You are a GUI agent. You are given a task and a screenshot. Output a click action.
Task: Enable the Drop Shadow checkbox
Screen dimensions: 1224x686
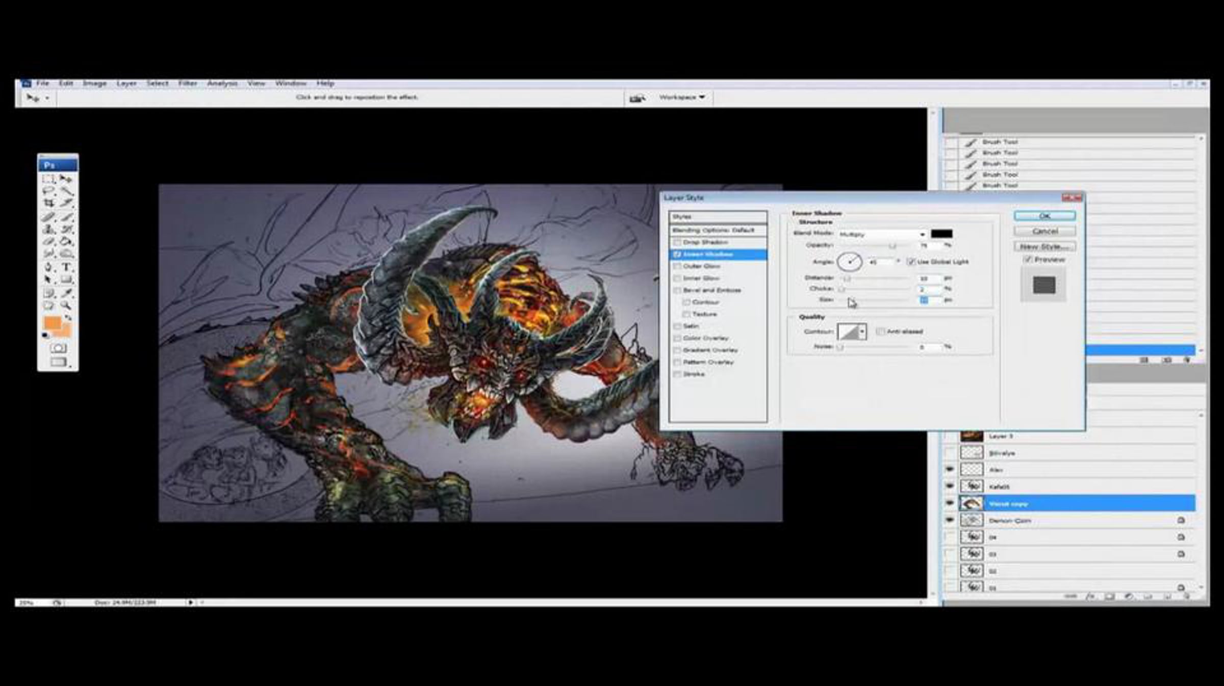[677, 242]
